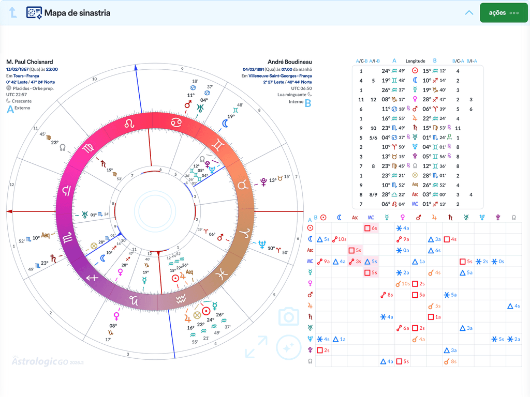Click the André Boudineau name
530x397 pixels.
point(290,62)
